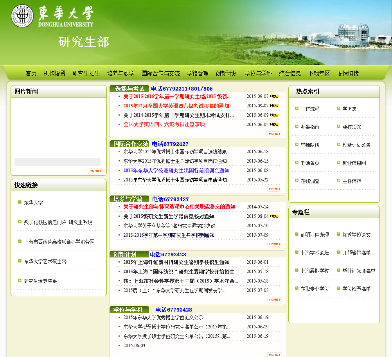Click MORE button in 学位与学科 section
The height and width of the screenshot is (357, 392).
coord(275,355)
